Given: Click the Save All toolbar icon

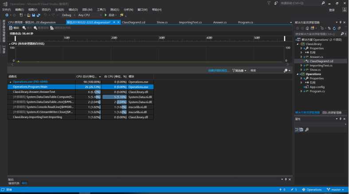Looking at the screenshot, I should pyautogui.click(x=39, y=15).
